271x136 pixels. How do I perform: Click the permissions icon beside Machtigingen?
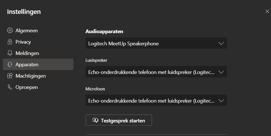pyautogui.click(x=10, y=76)
